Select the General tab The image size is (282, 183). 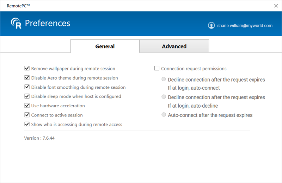coord(105,46)
